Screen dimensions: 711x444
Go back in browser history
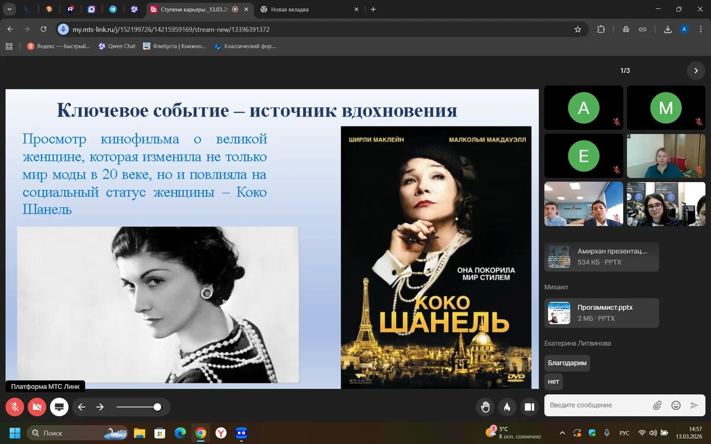coord(10,29)
